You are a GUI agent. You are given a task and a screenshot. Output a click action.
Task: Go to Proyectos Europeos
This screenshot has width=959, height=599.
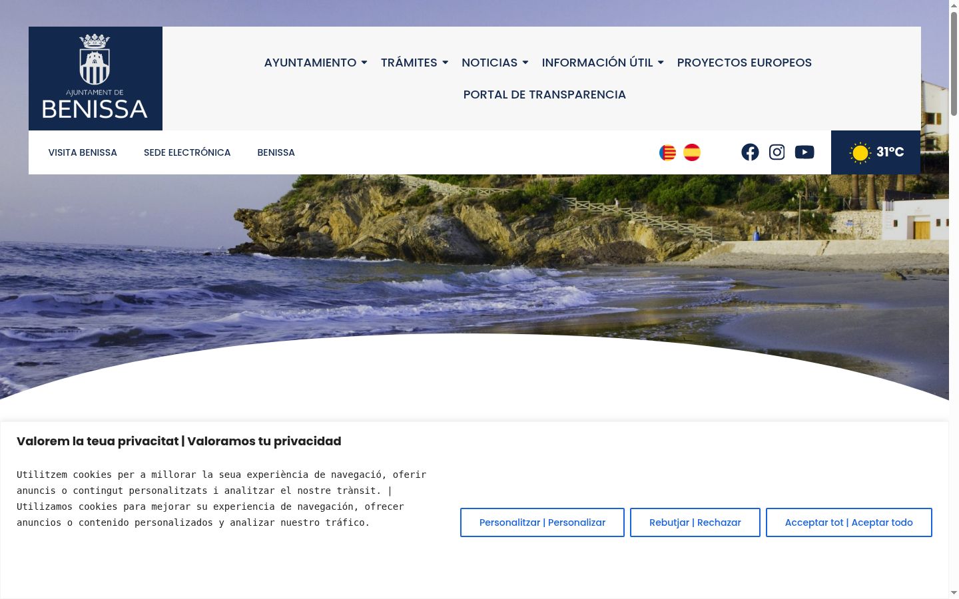(745, 63)
